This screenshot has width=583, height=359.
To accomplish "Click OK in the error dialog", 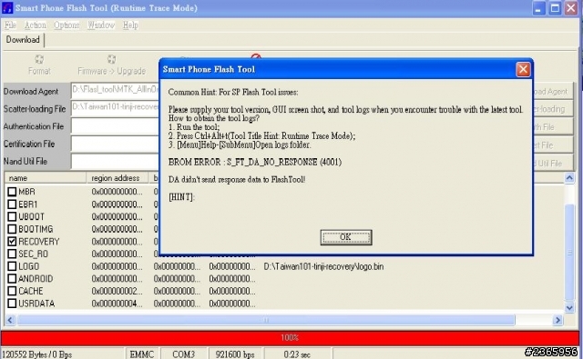I will [346, 237].
